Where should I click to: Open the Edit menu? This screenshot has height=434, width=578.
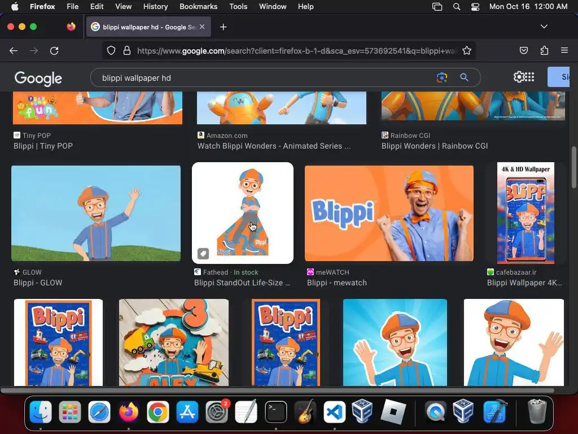[97, 6]
